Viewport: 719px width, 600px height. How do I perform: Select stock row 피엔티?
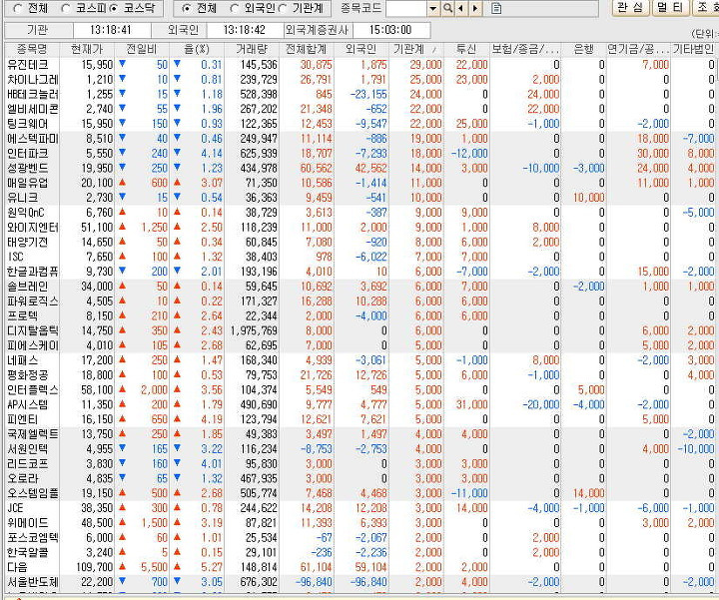[x=359, y=419]
